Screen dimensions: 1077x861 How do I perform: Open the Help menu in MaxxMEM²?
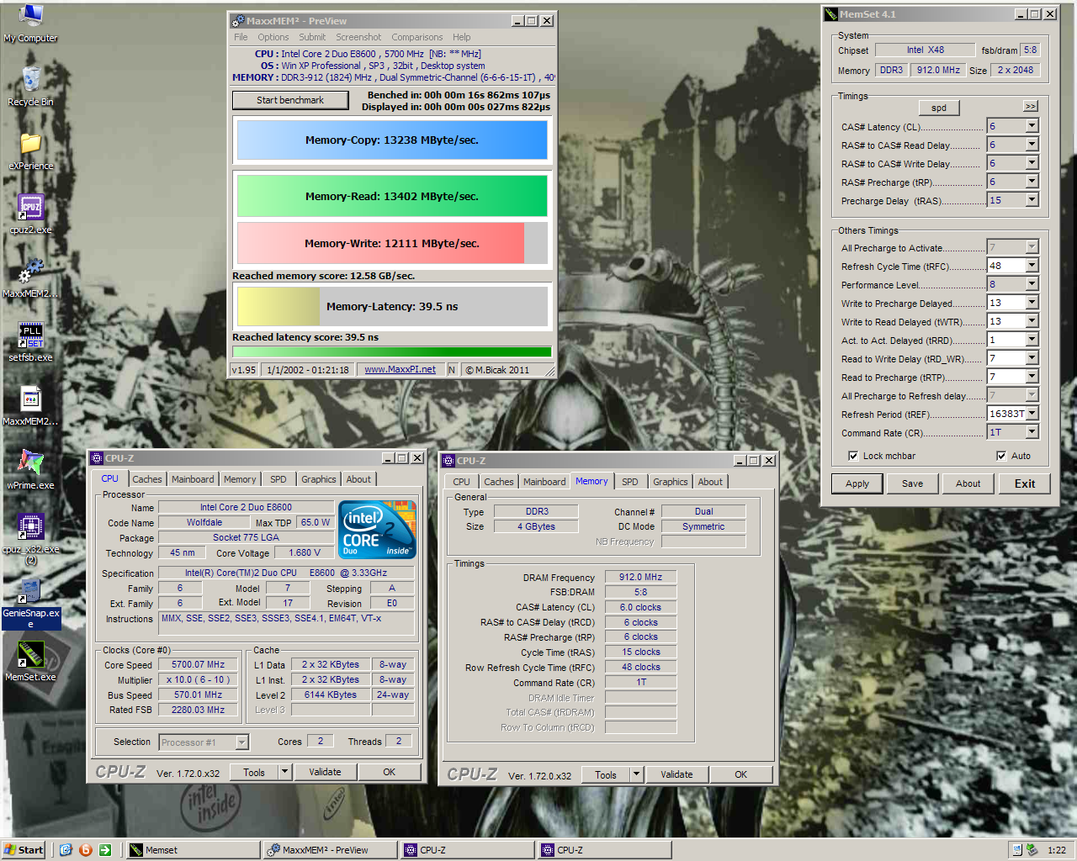click(x=462, y=37)
